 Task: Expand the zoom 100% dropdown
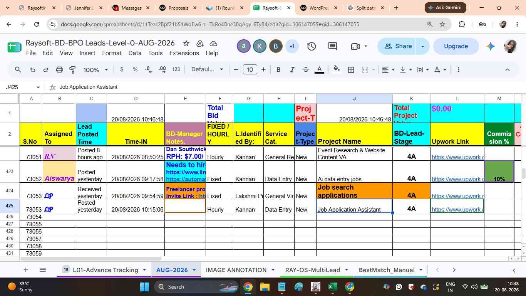coord(96,70)
